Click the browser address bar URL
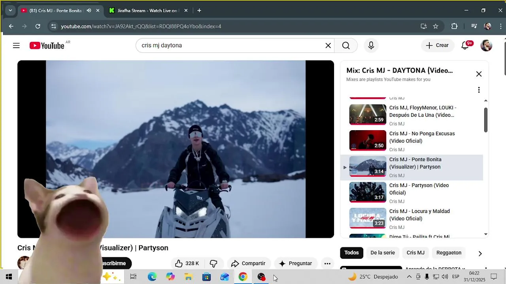The image size is (506, 284). tap(141, 26)
